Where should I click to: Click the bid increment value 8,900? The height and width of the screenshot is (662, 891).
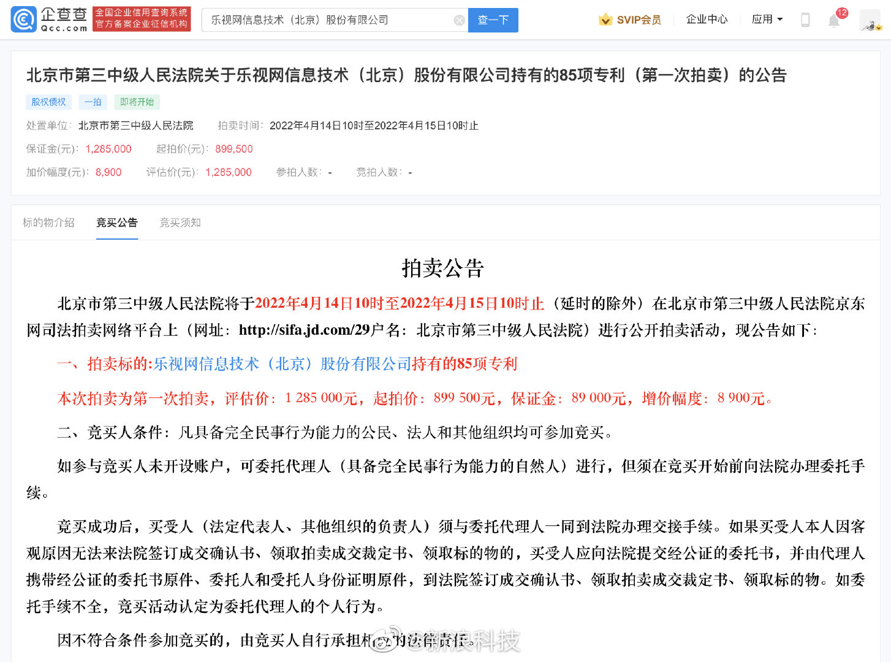(108, 172)
